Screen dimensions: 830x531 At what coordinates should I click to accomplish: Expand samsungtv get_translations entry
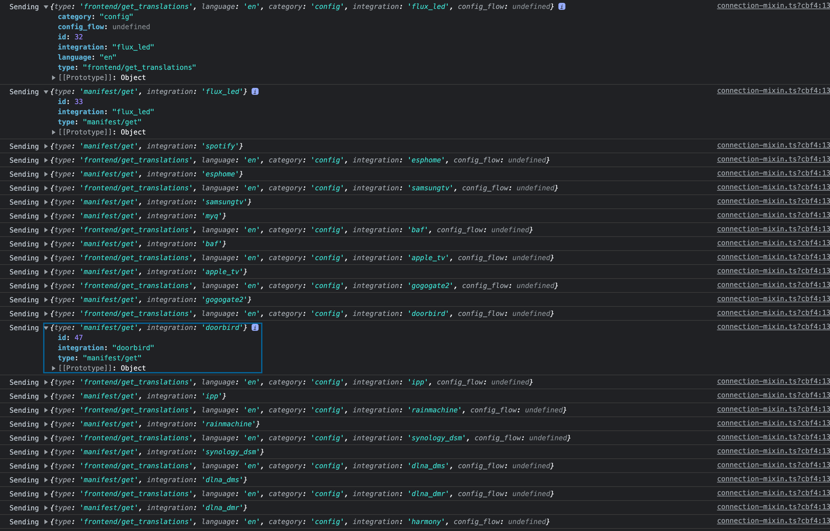click(x=46, y=188)
